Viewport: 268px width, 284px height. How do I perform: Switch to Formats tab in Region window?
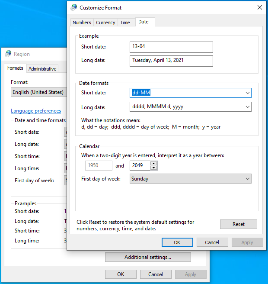pos(15,68)
